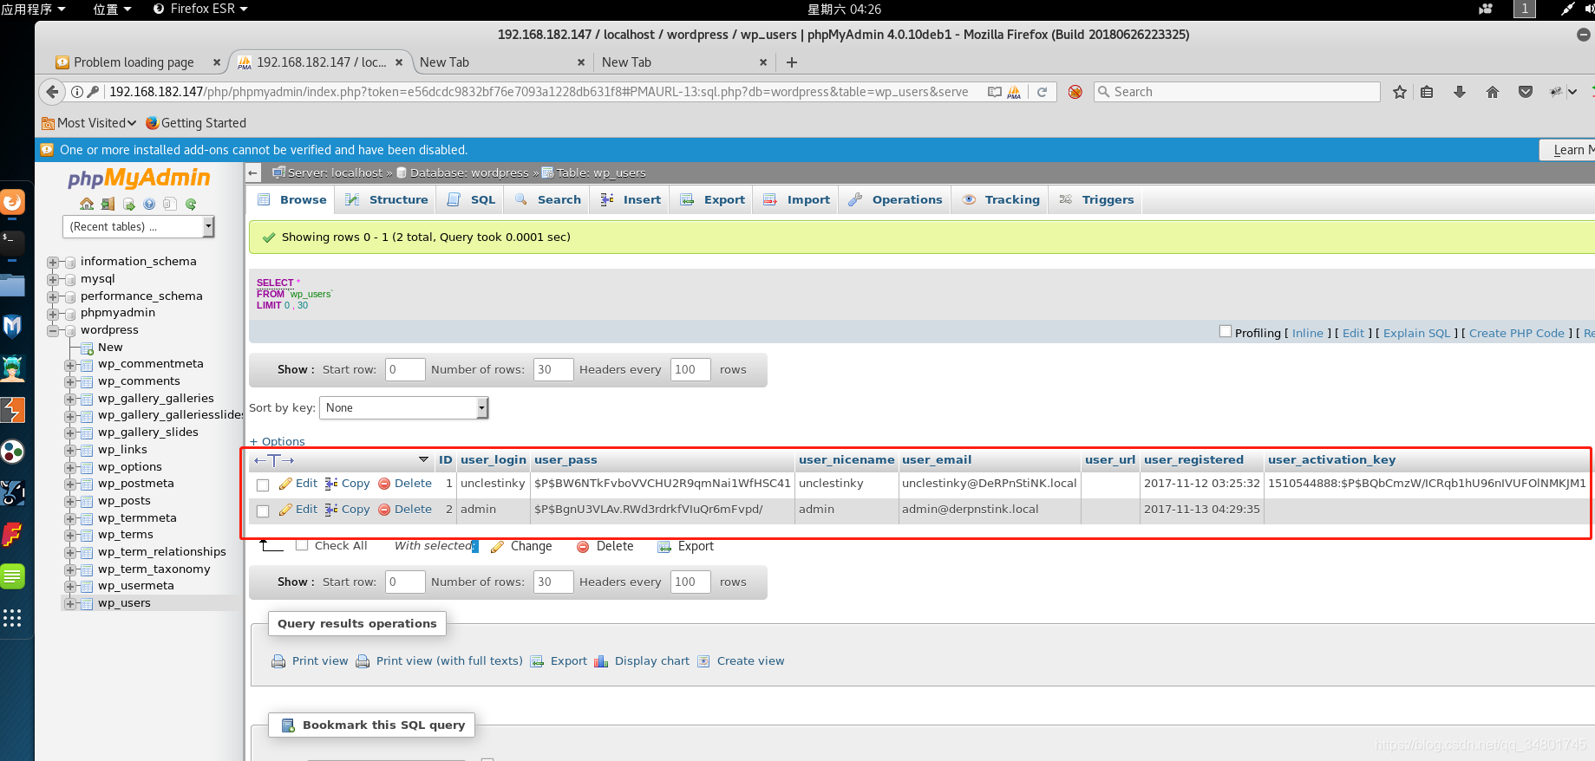Switch to Problem loading page tab
The image size is (1595, 761).
[x=134, y=62]
